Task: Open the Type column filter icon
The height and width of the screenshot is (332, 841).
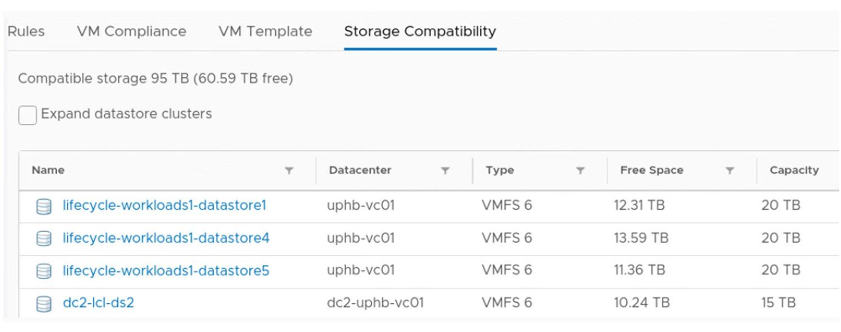Action: coord(581,170)
